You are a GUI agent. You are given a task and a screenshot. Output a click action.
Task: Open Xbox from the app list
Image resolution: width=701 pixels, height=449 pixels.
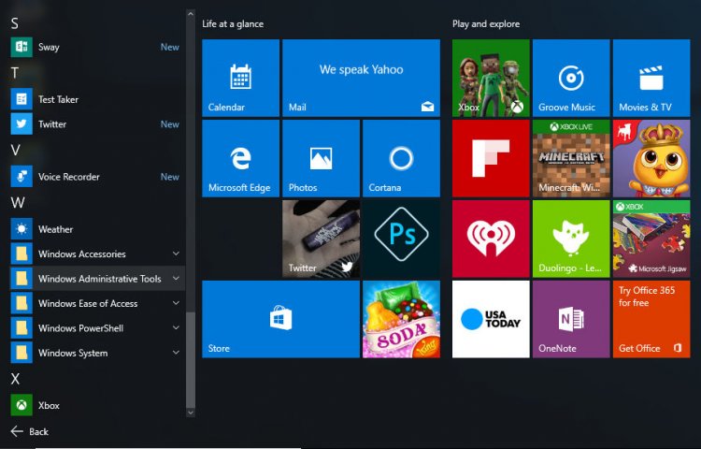click(x=97, y=405)
